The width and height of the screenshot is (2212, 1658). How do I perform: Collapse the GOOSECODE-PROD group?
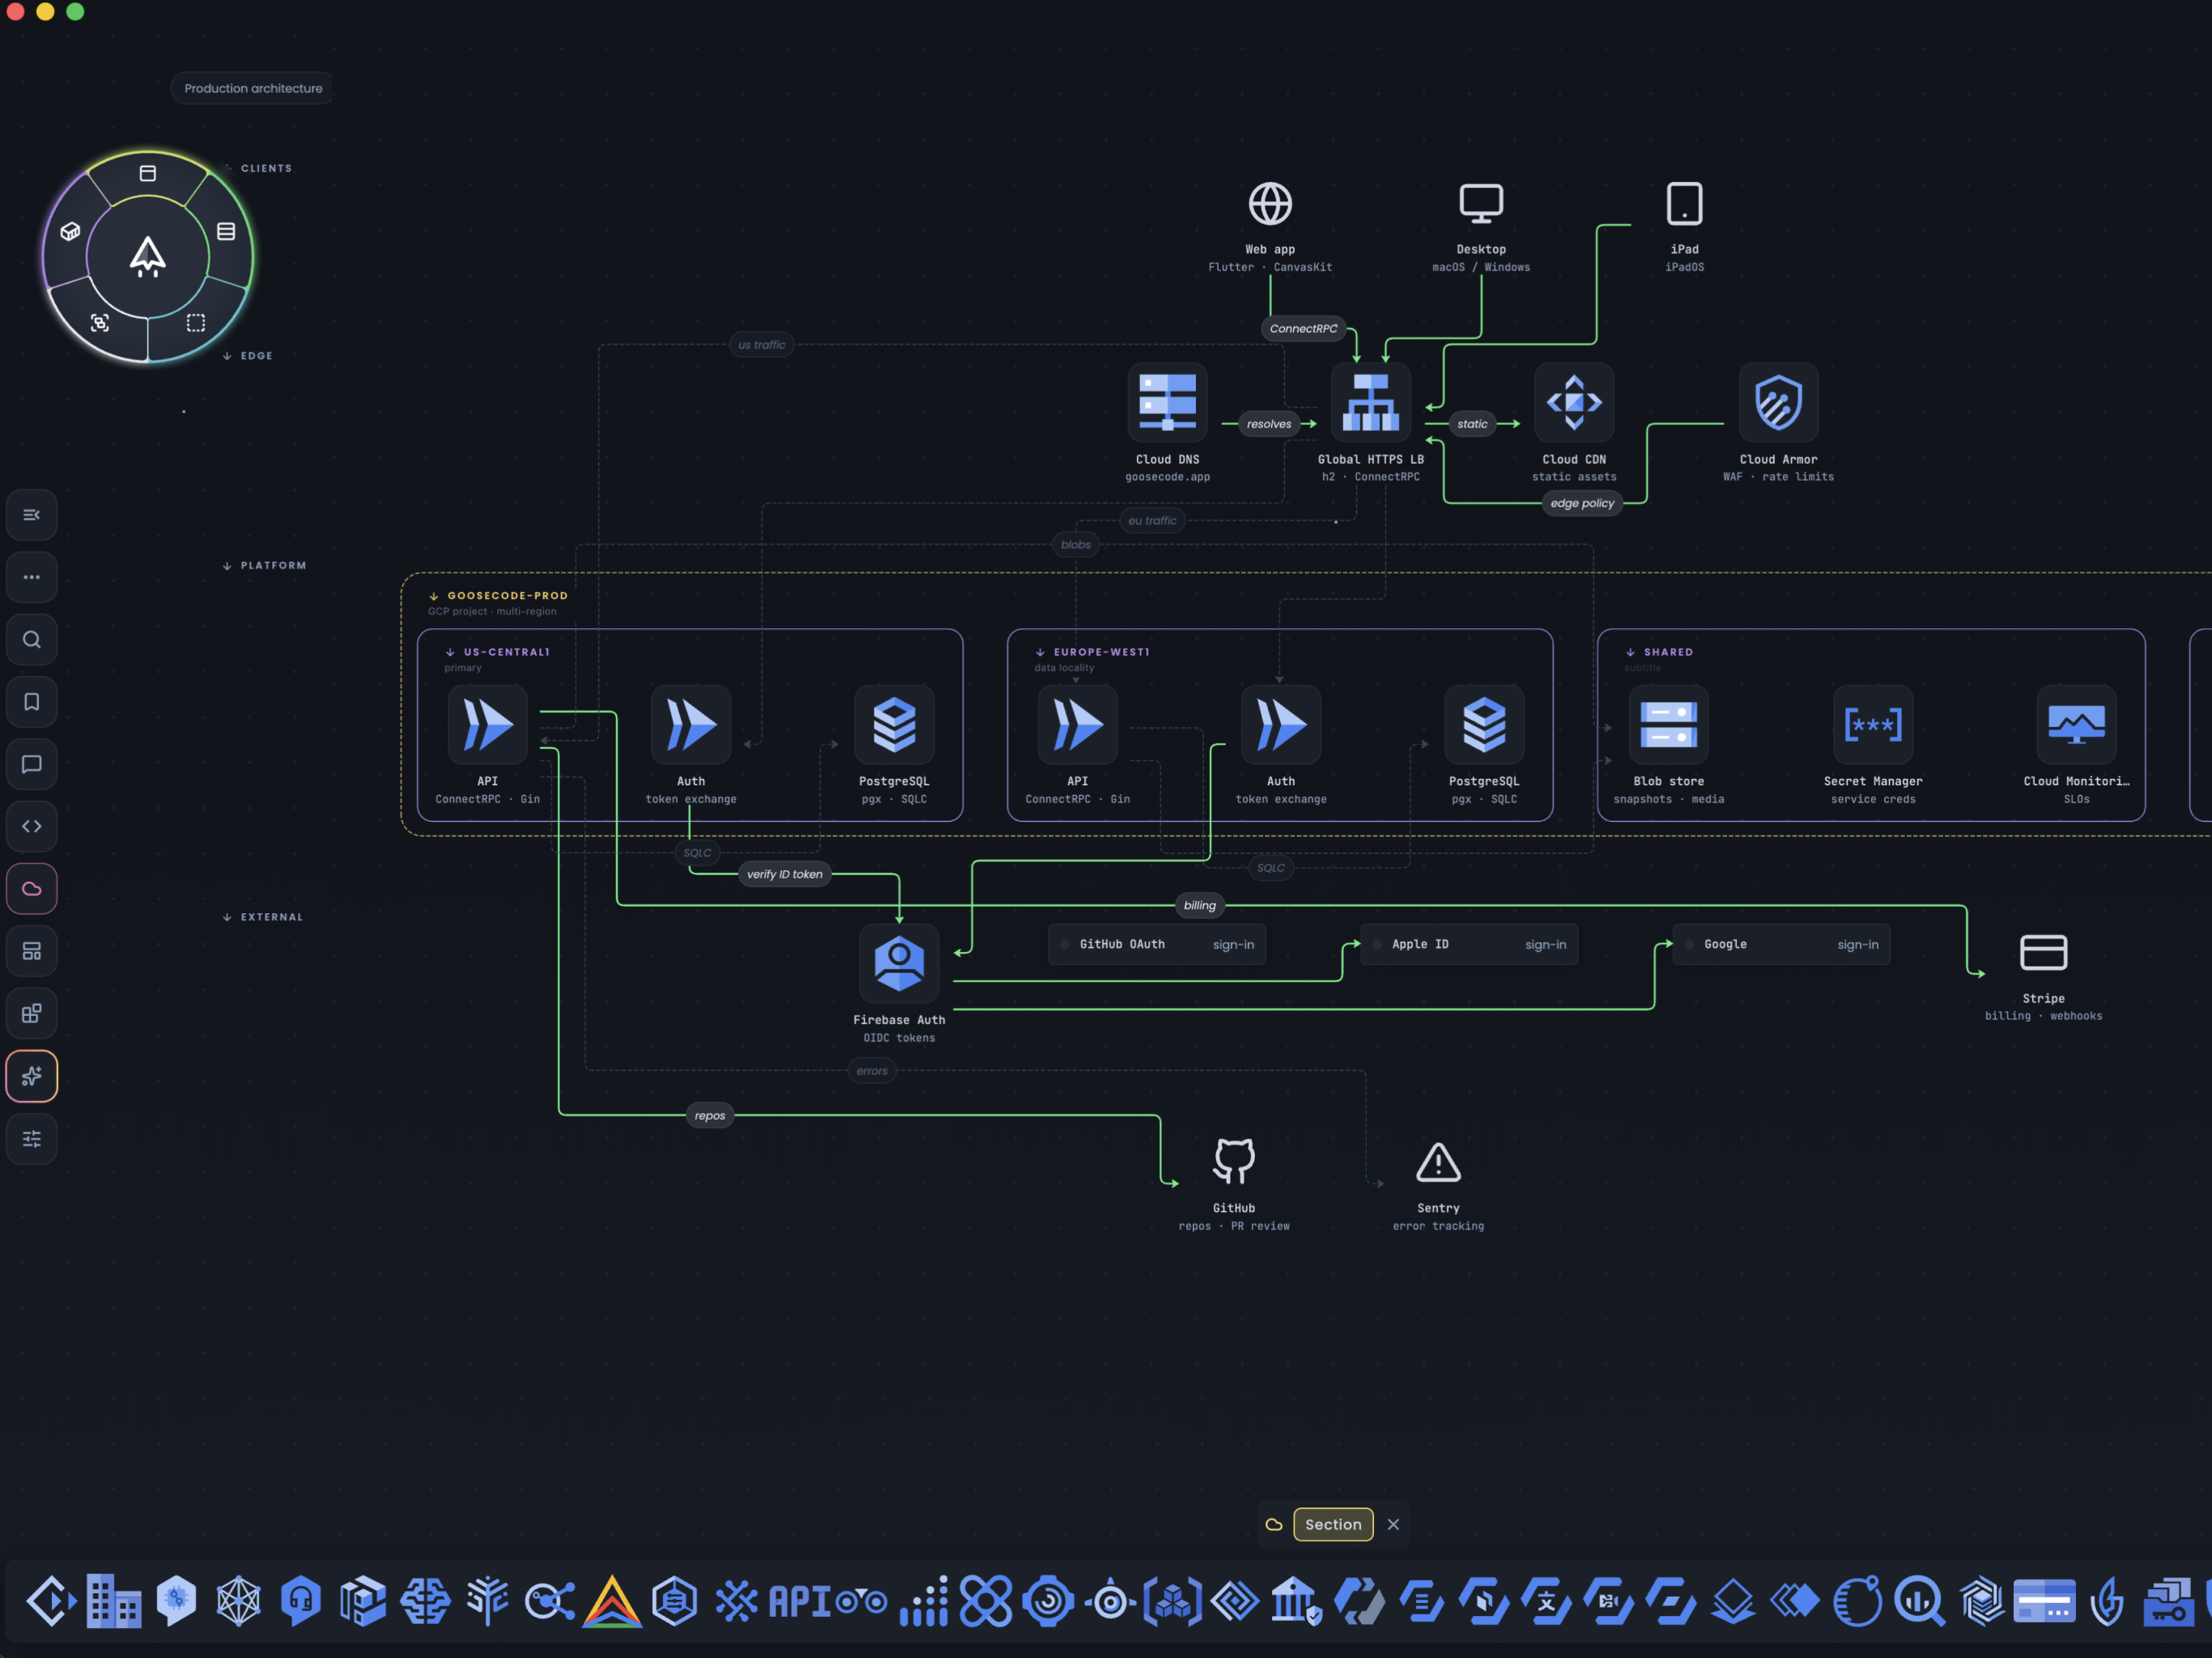click(x=434, y=596)
